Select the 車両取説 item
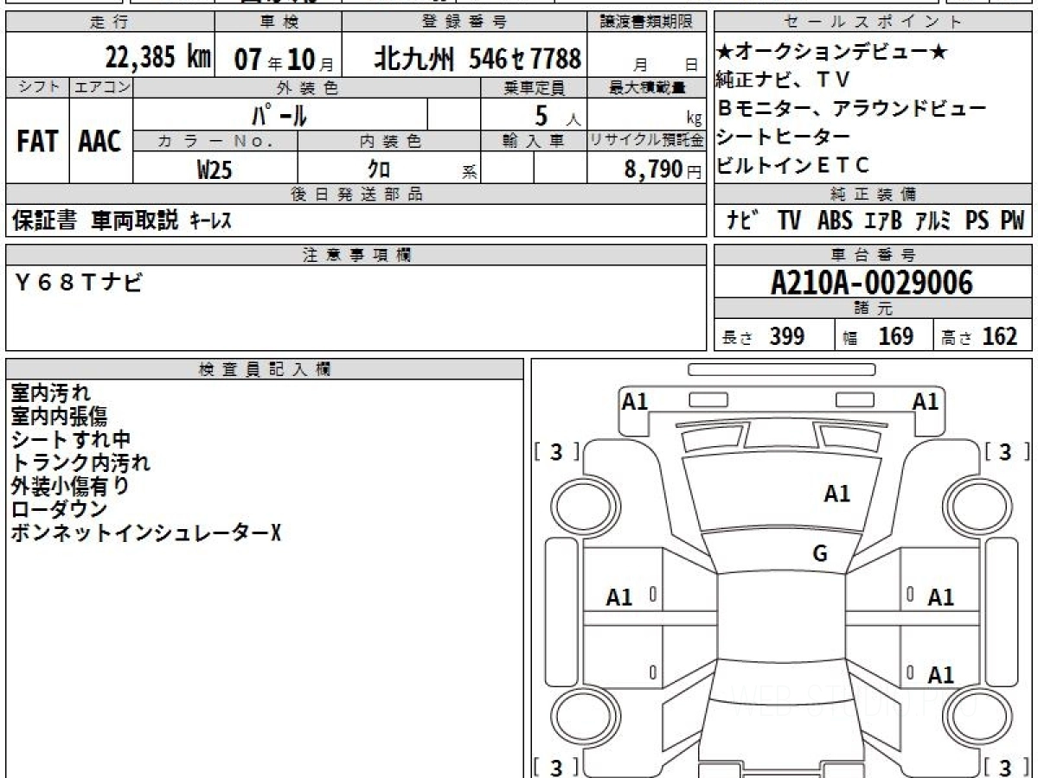Screen dimensions: 1038x778 coord(134,220)
